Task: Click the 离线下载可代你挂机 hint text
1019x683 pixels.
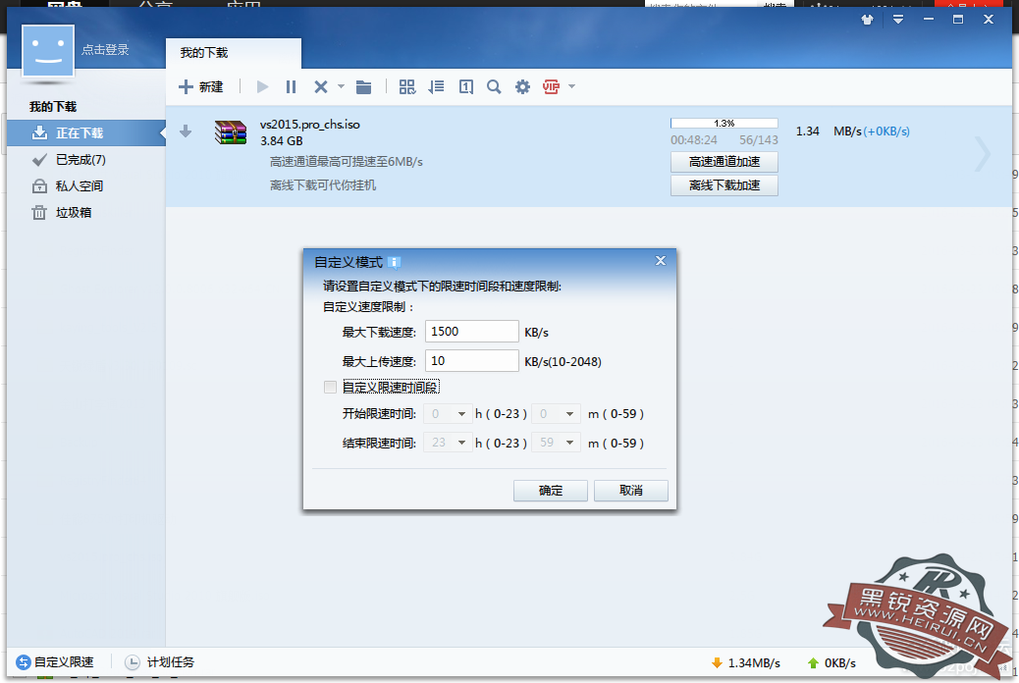Action: 323,185
